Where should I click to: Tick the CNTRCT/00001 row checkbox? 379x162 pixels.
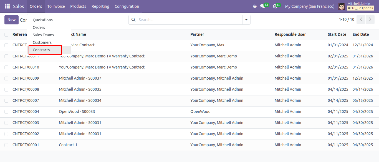coord(6,145)
